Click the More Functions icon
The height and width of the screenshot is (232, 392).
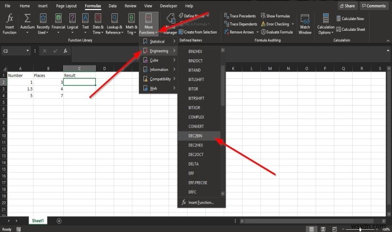click(148, 18)
